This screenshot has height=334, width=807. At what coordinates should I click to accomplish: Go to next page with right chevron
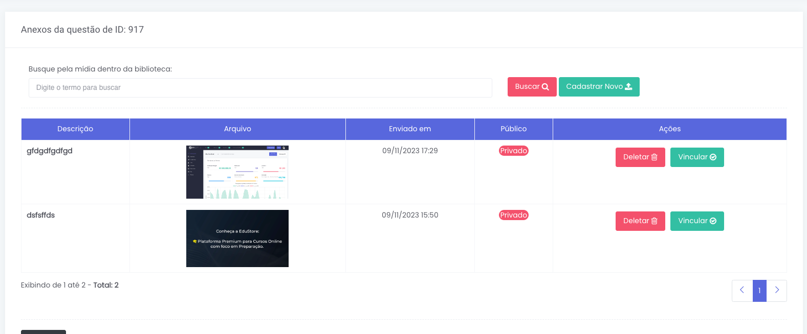click(x=776, y=291)
